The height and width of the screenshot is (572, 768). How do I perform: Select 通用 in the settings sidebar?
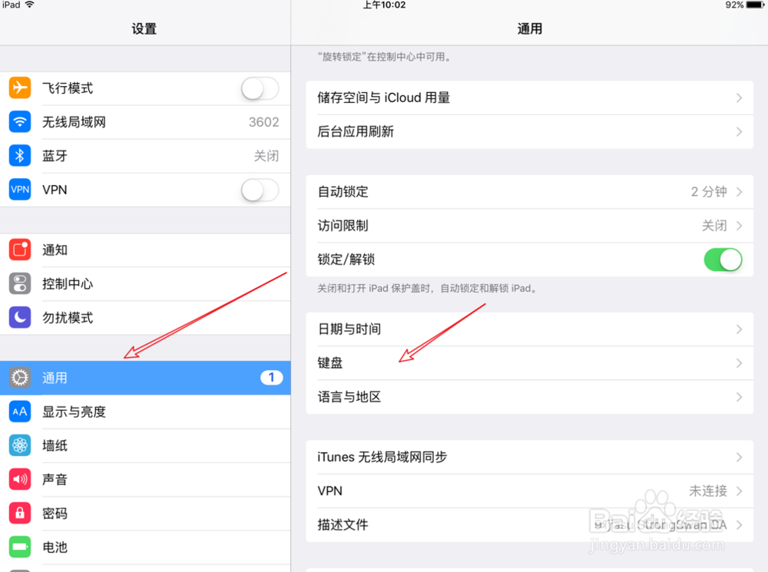click(x=145, y=378)
